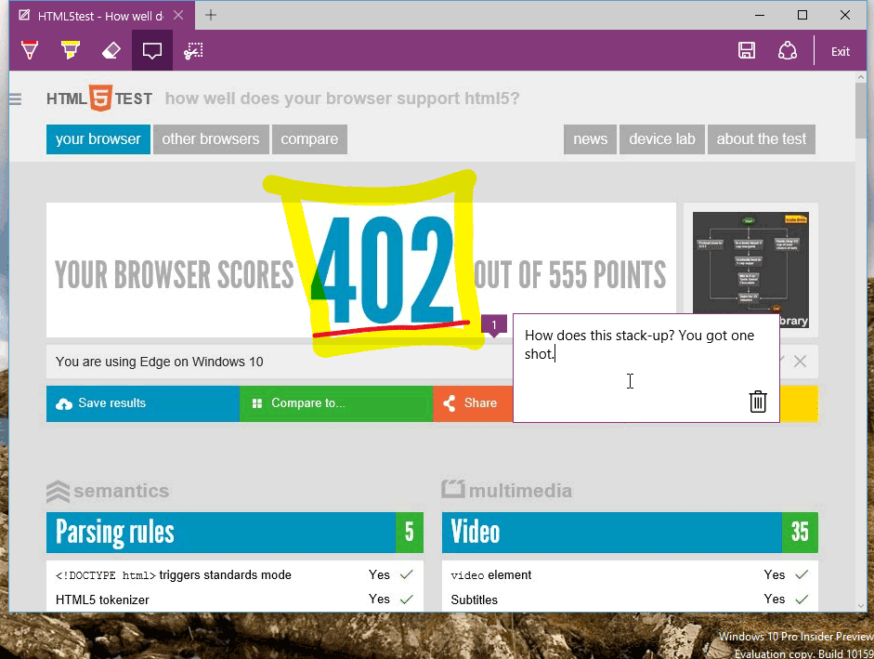This screenshot has width=874, height=659.
Task: Share the web note
Action: pyautogui.click(x=787, y=51)
